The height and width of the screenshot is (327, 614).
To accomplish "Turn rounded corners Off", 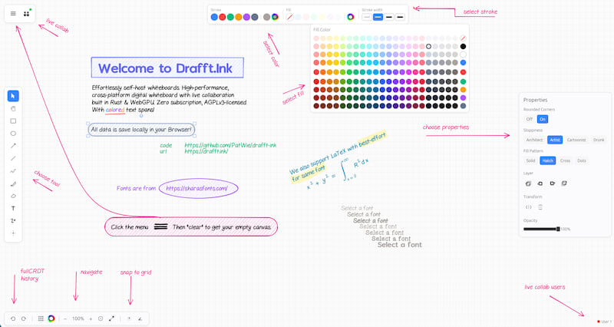I will pos(530,119).
